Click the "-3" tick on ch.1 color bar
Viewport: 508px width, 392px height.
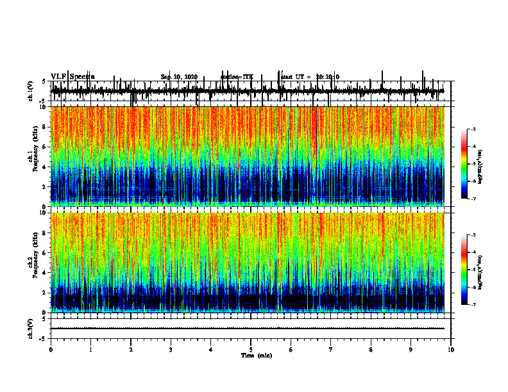(473, 129)
